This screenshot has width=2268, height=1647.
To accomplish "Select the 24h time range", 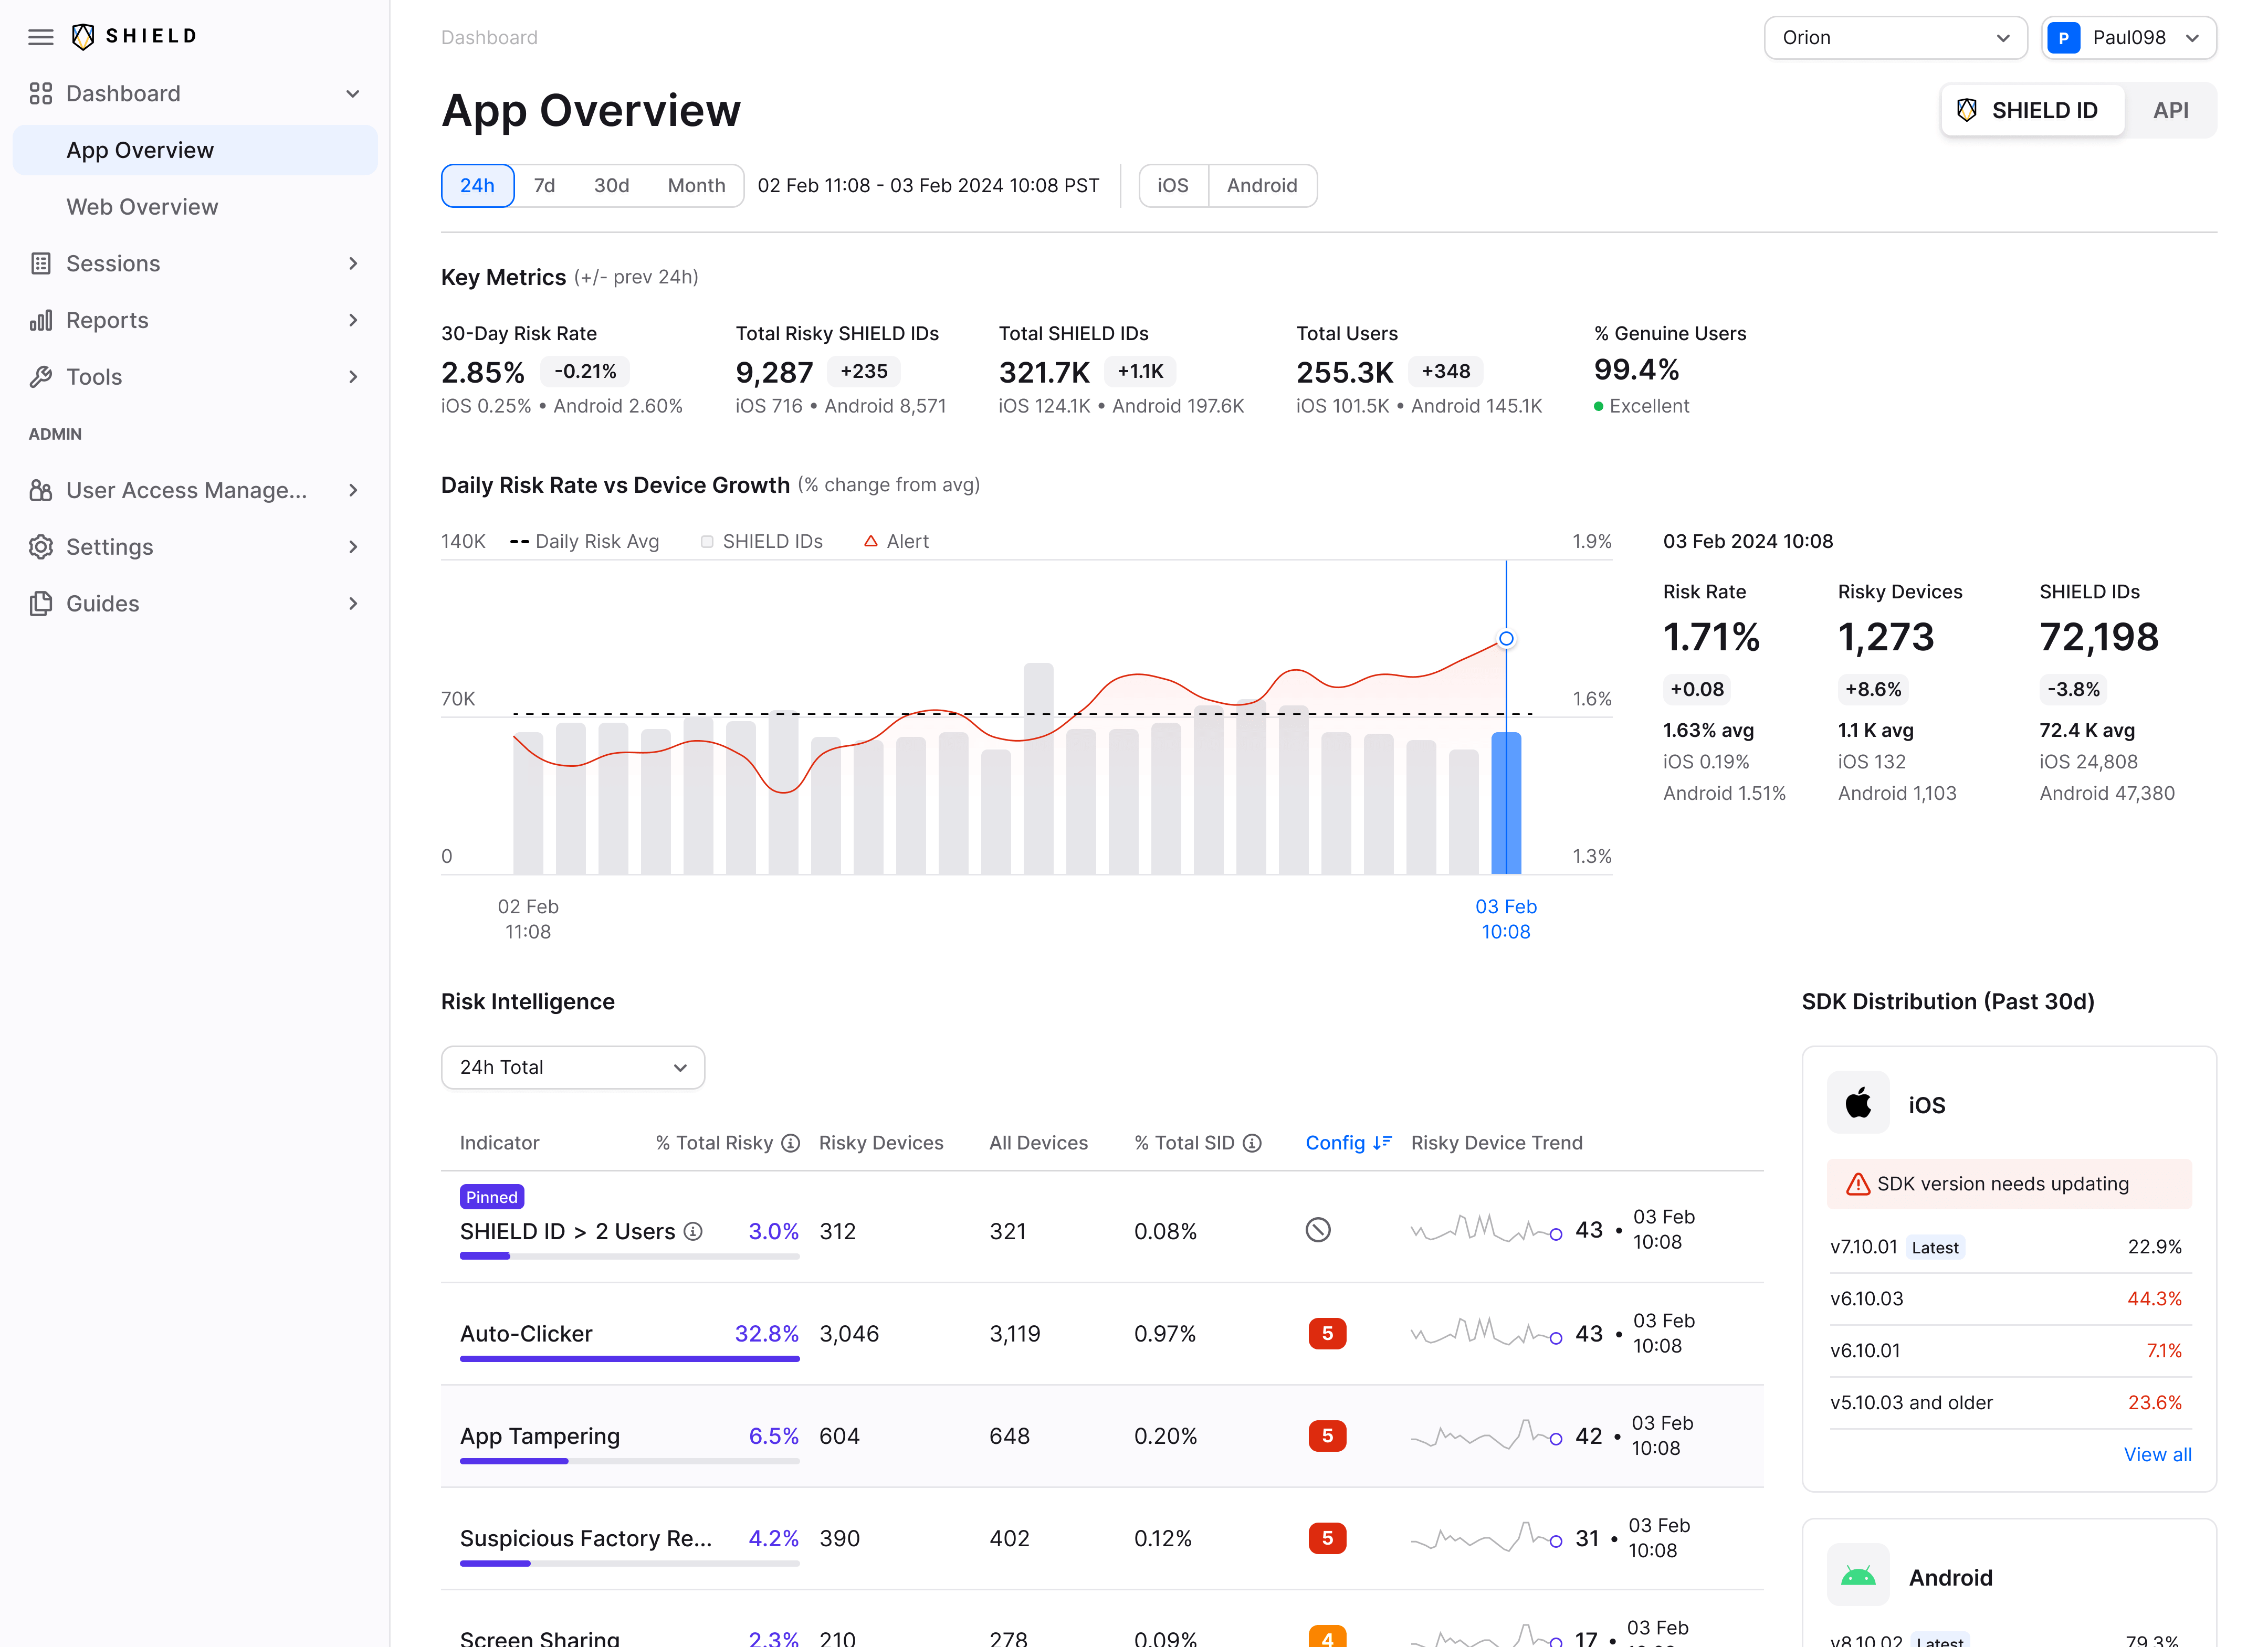I will coord(477,186).
